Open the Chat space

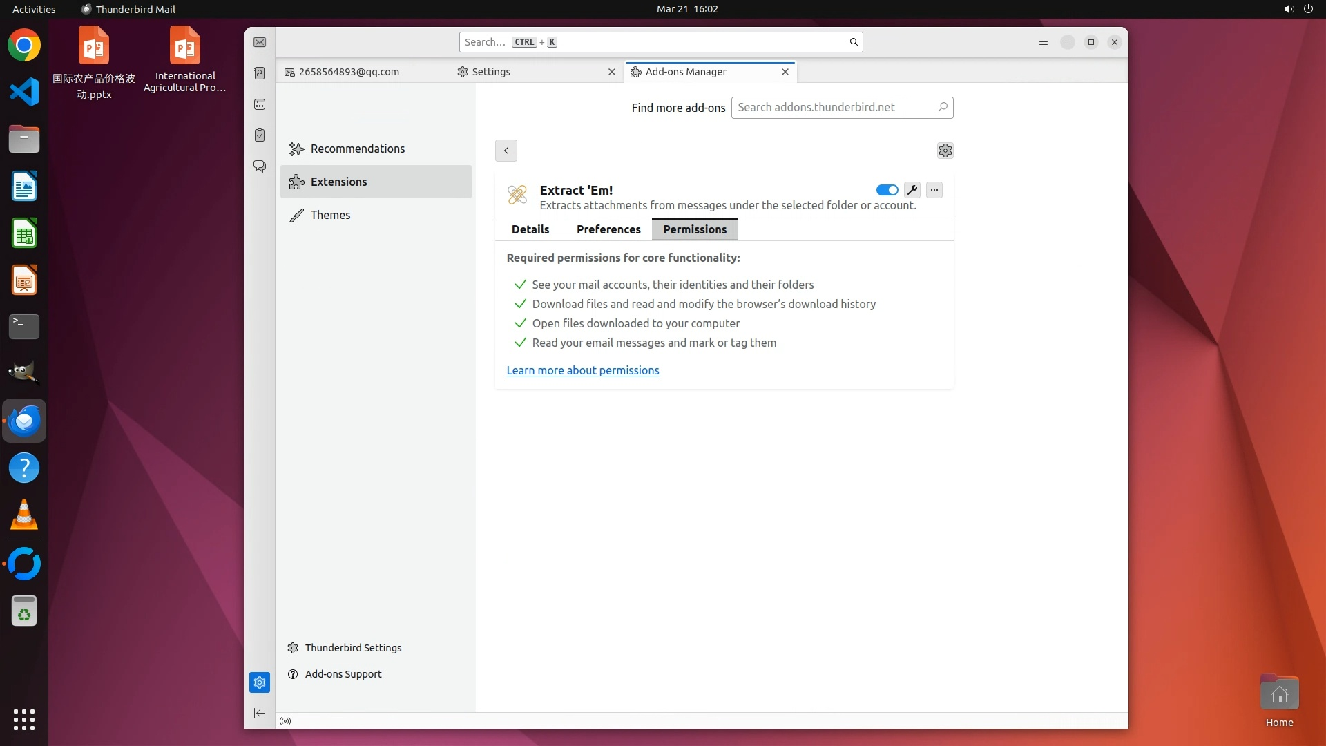[x=260, y=166]
